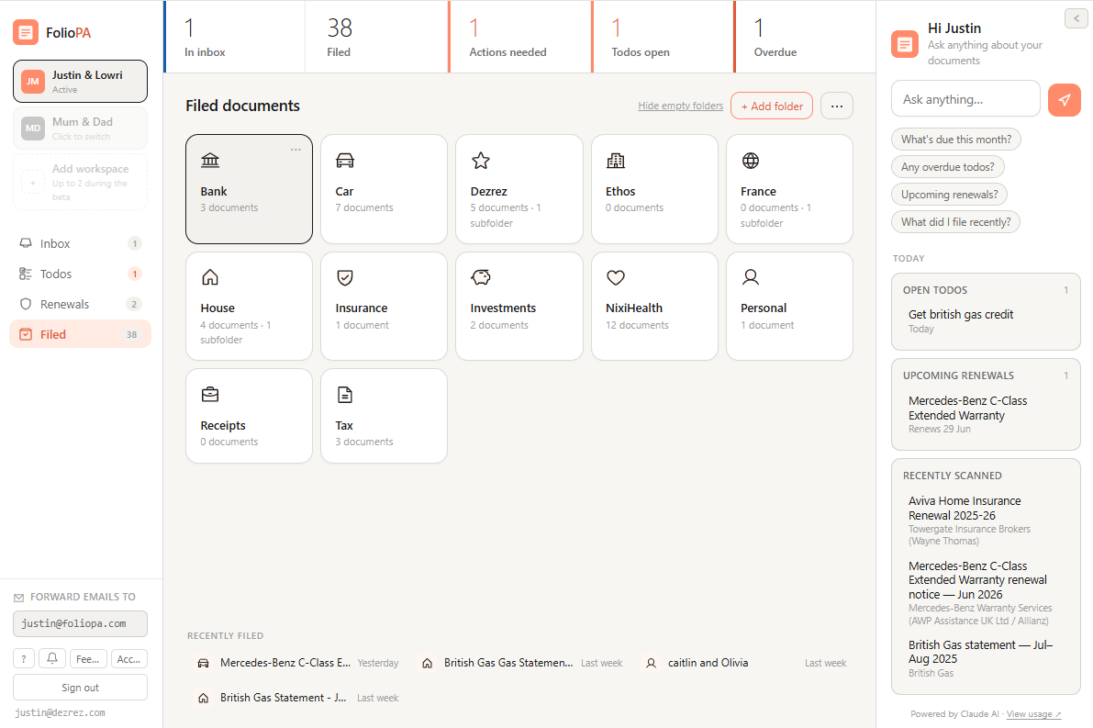The width and height of the screenshot is (1093, 728).
Task: Click the Add folder button
Action: [x=772, y=106]
